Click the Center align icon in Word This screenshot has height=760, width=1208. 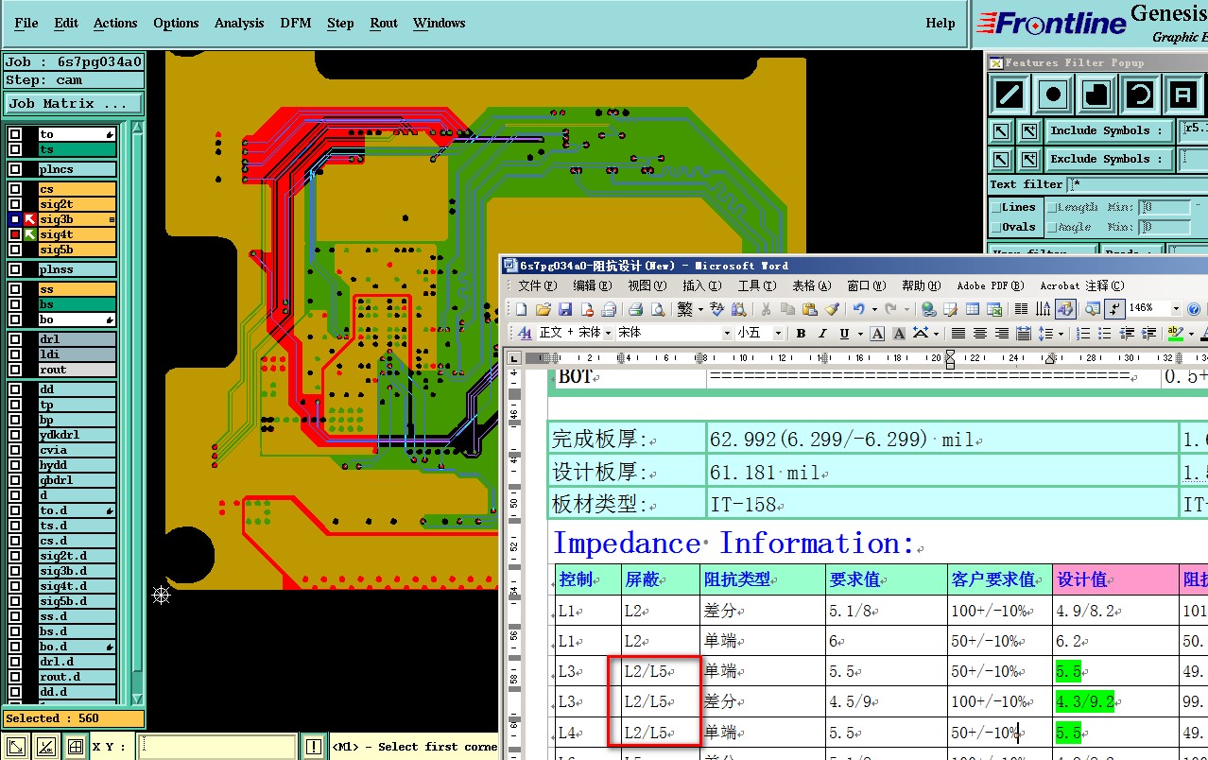980,334
